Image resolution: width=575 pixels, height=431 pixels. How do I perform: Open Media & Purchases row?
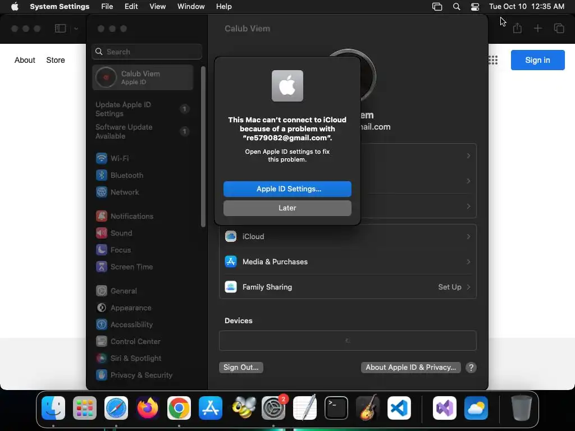tap(348, 262)
